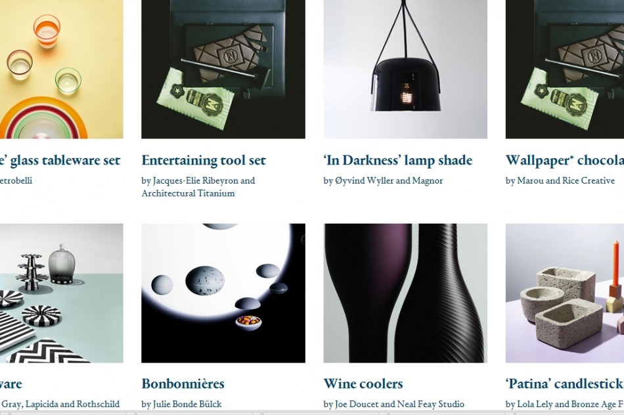This screenshot has width=624, height=415.
Task: Select byline Marou and Rice Creative
Action: pyautogui.click(x=560, y=181)
